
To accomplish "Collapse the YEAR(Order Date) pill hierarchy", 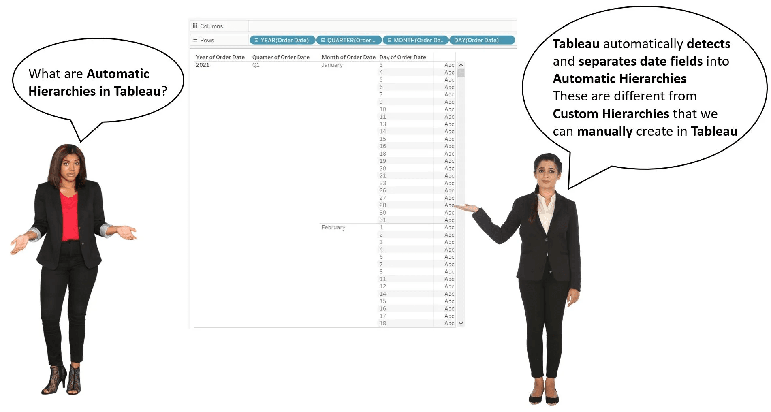I will click(x=256, y=40).
